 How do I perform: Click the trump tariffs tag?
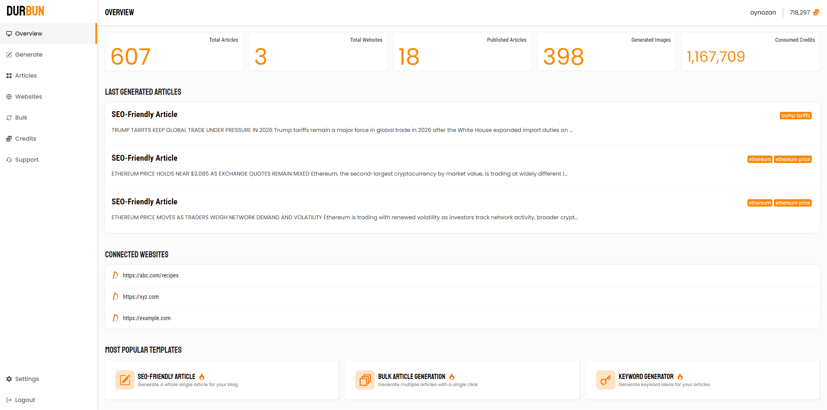795,116
